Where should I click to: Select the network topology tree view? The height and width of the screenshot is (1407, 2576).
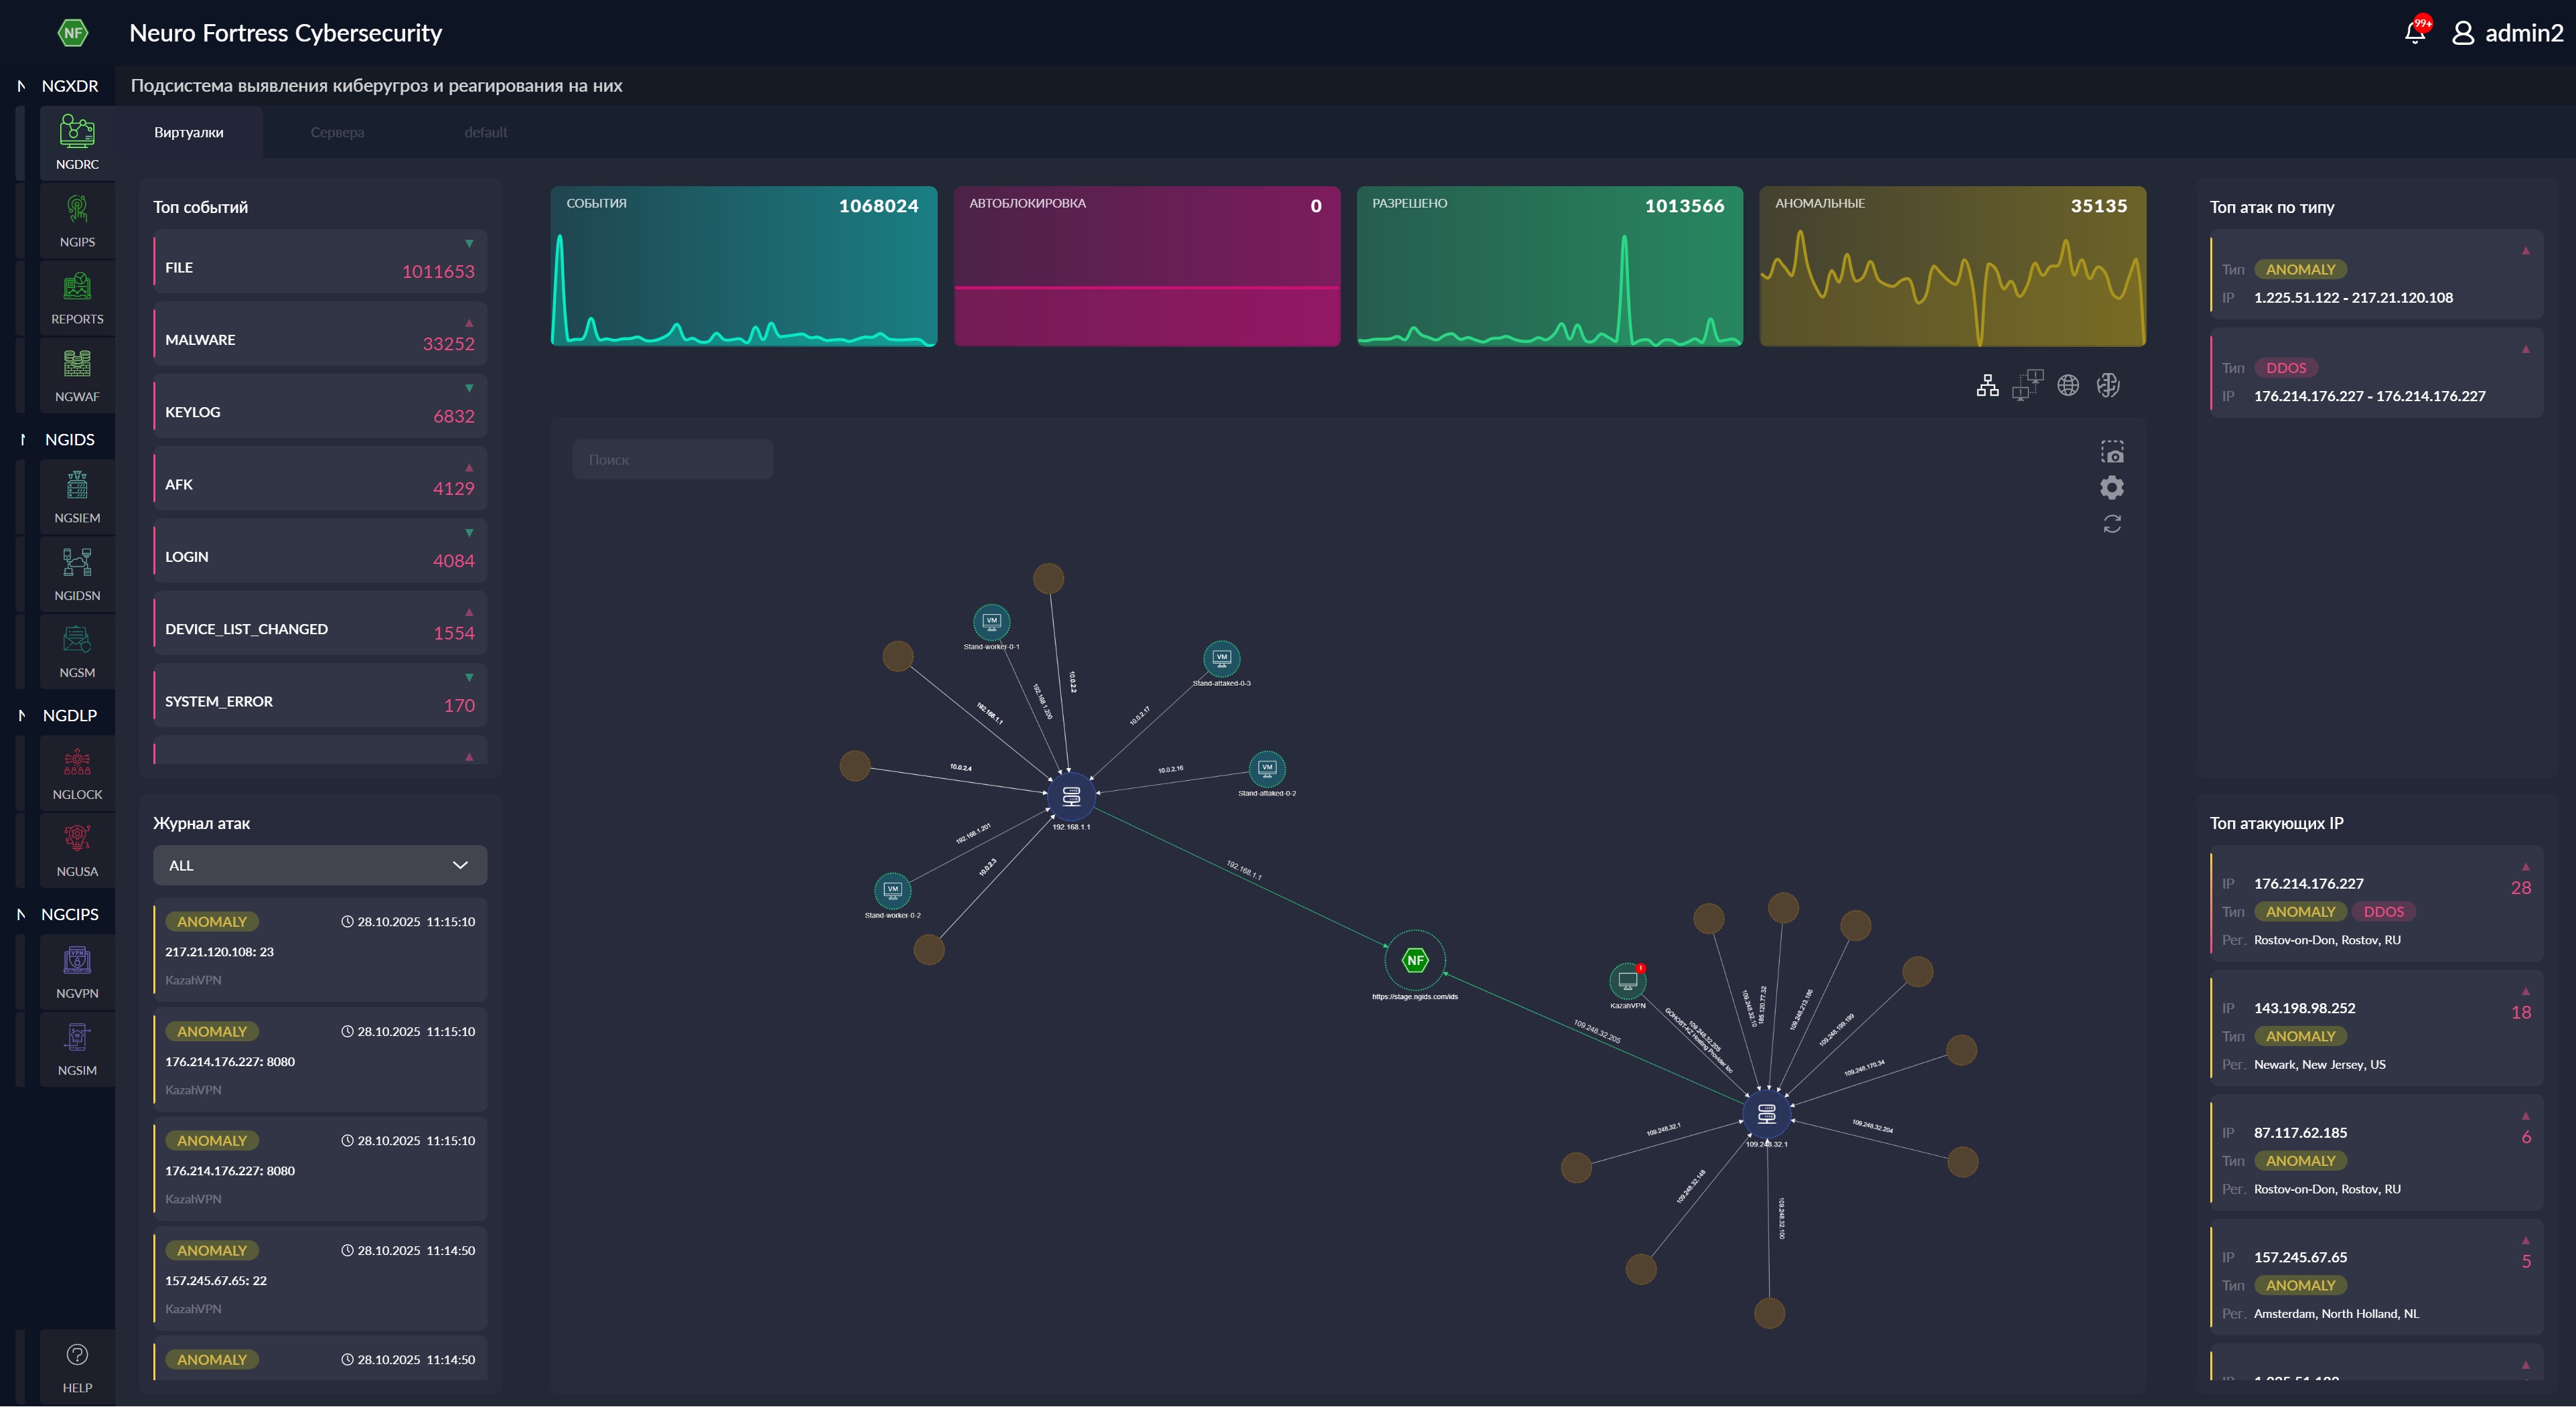coord(1987,385)
